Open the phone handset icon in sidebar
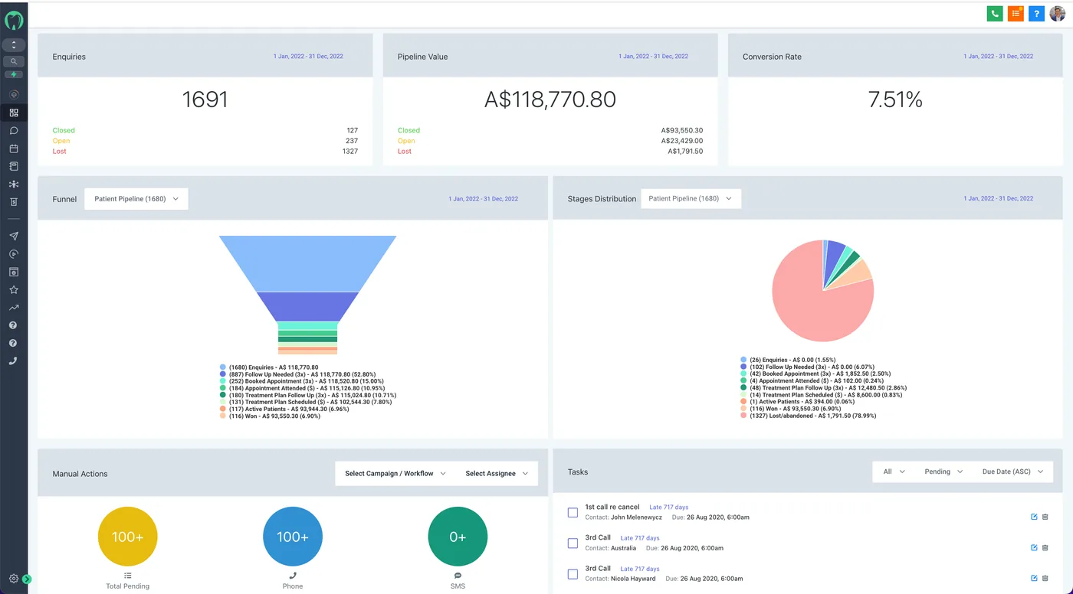The height and width of the screenshot is (594, 1073). coord(14,361)
